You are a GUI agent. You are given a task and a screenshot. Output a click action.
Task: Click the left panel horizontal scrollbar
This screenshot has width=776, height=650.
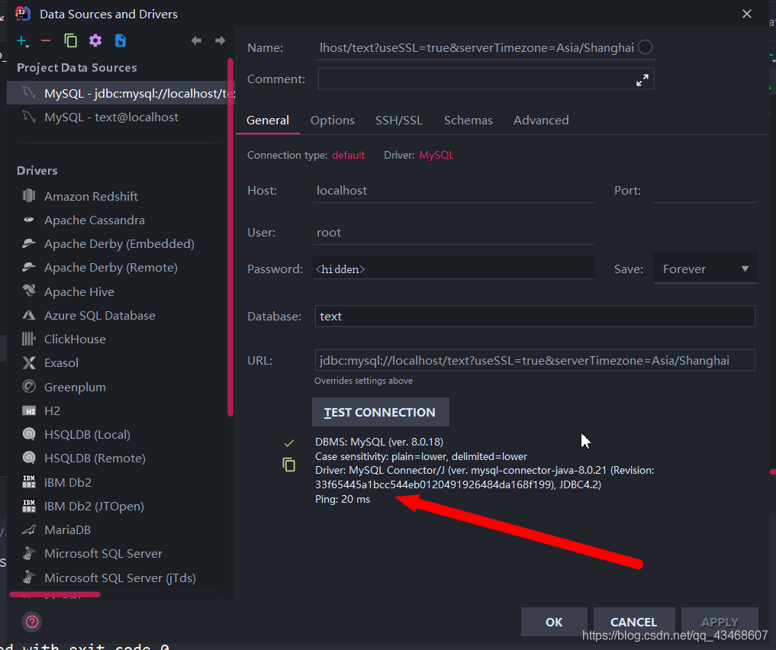pyautogui.click(x=55, y=594)
